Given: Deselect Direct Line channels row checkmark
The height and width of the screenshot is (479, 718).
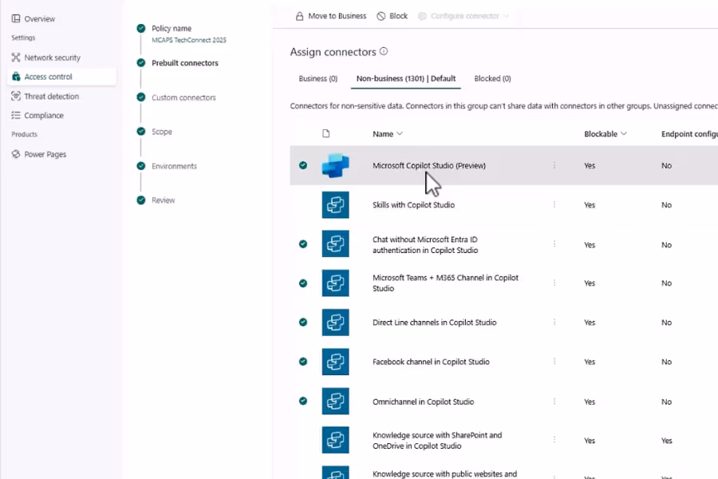Looking at the screenshot, I should coord(303,323).
